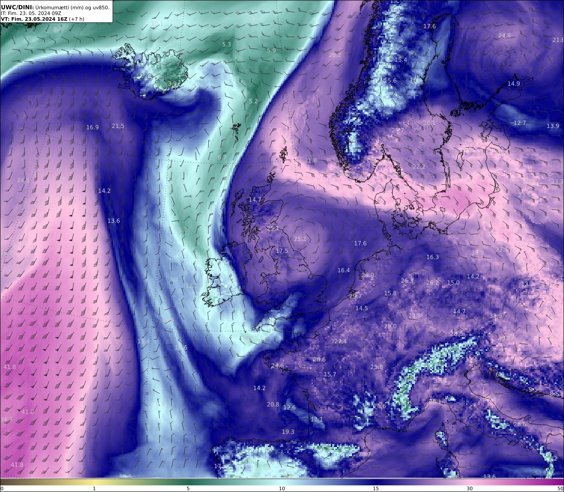Click the 12.2 value west of Ireland
564x492 pixels.
[192, 285]
